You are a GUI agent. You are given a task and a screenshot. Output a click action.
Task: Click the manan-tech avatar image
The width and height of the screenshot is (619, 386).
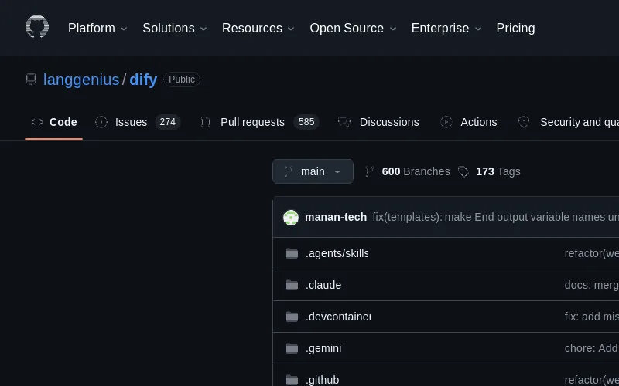(x=291, y=218)
